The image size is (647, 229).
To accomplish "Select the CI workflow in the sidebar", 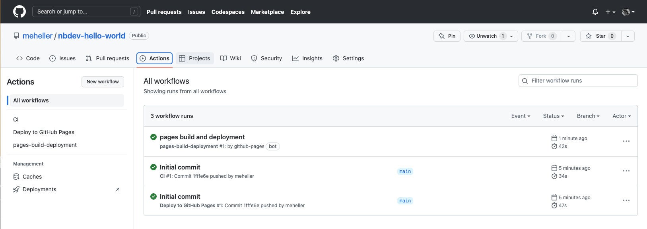I will pyautogui.click(x=16, y=119).
